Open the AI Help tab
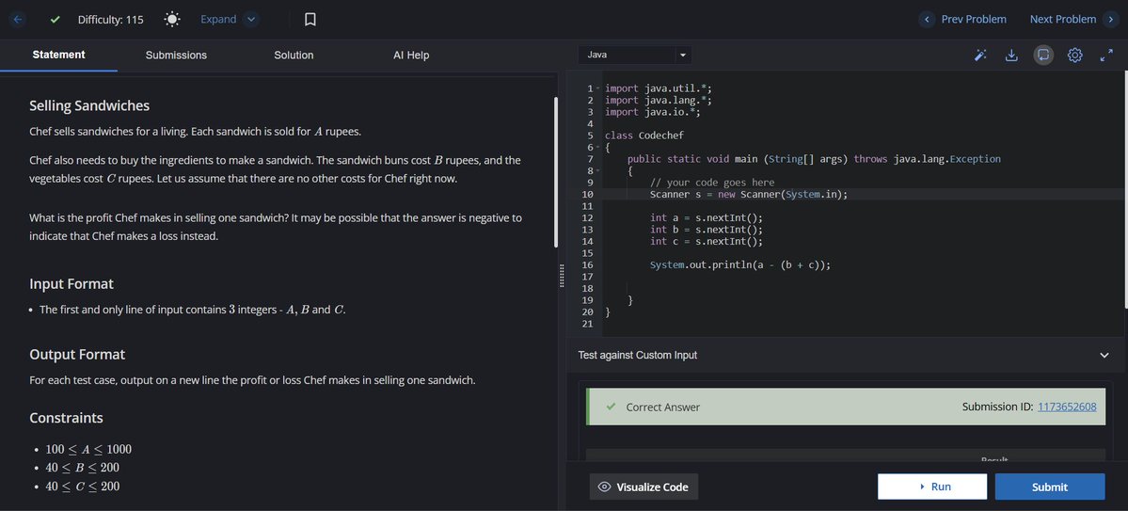 pyautogui.click(x=411, y=55)
